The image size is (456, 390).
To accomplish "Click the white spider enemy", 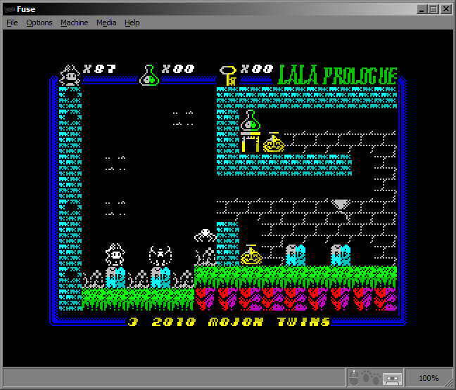I will (x=205, y=235).
